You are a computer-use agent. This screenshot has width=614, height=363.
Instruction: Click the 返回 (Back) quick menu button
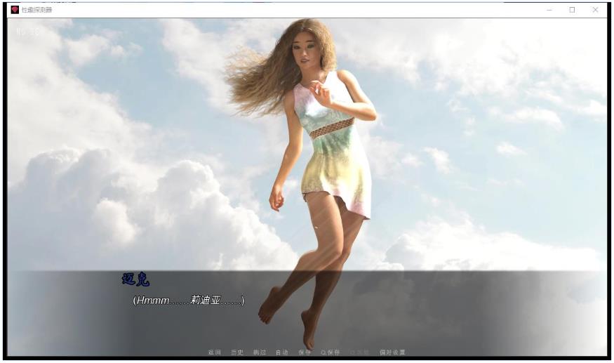(215, 352)
